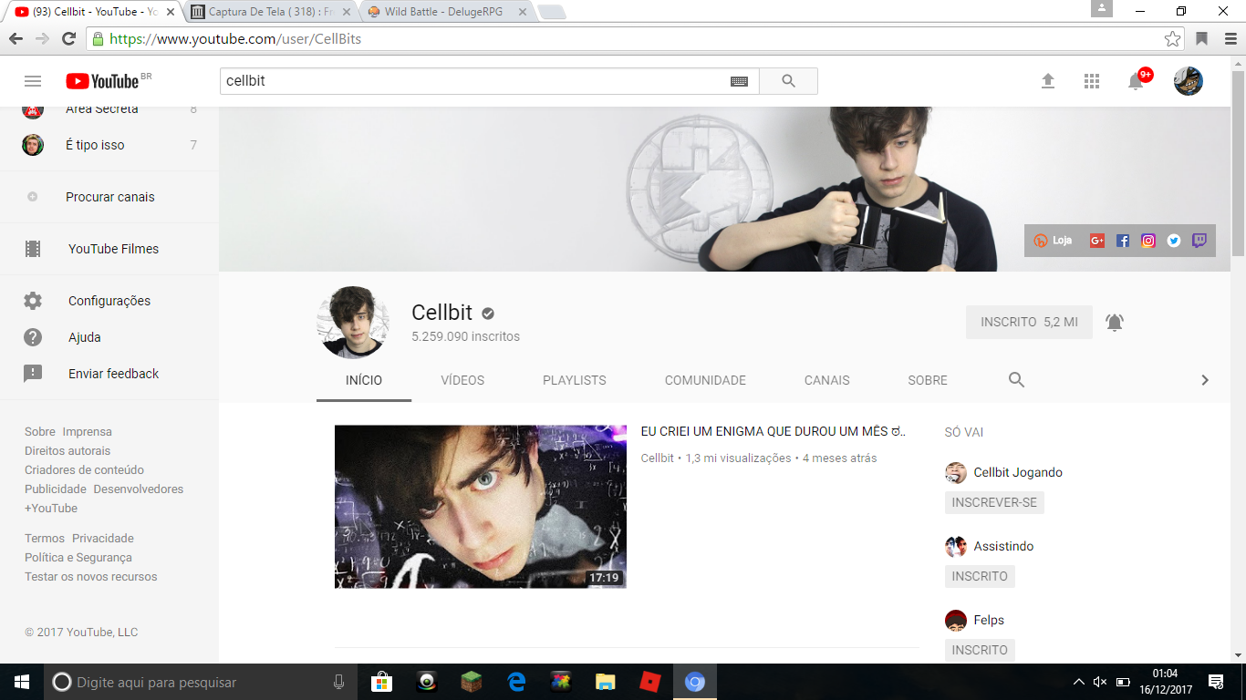Open the video title EU CRIEI UM ENIGMA
Image resolution: width=1246 pixels, height=700 pixels.
pos(773,431)
